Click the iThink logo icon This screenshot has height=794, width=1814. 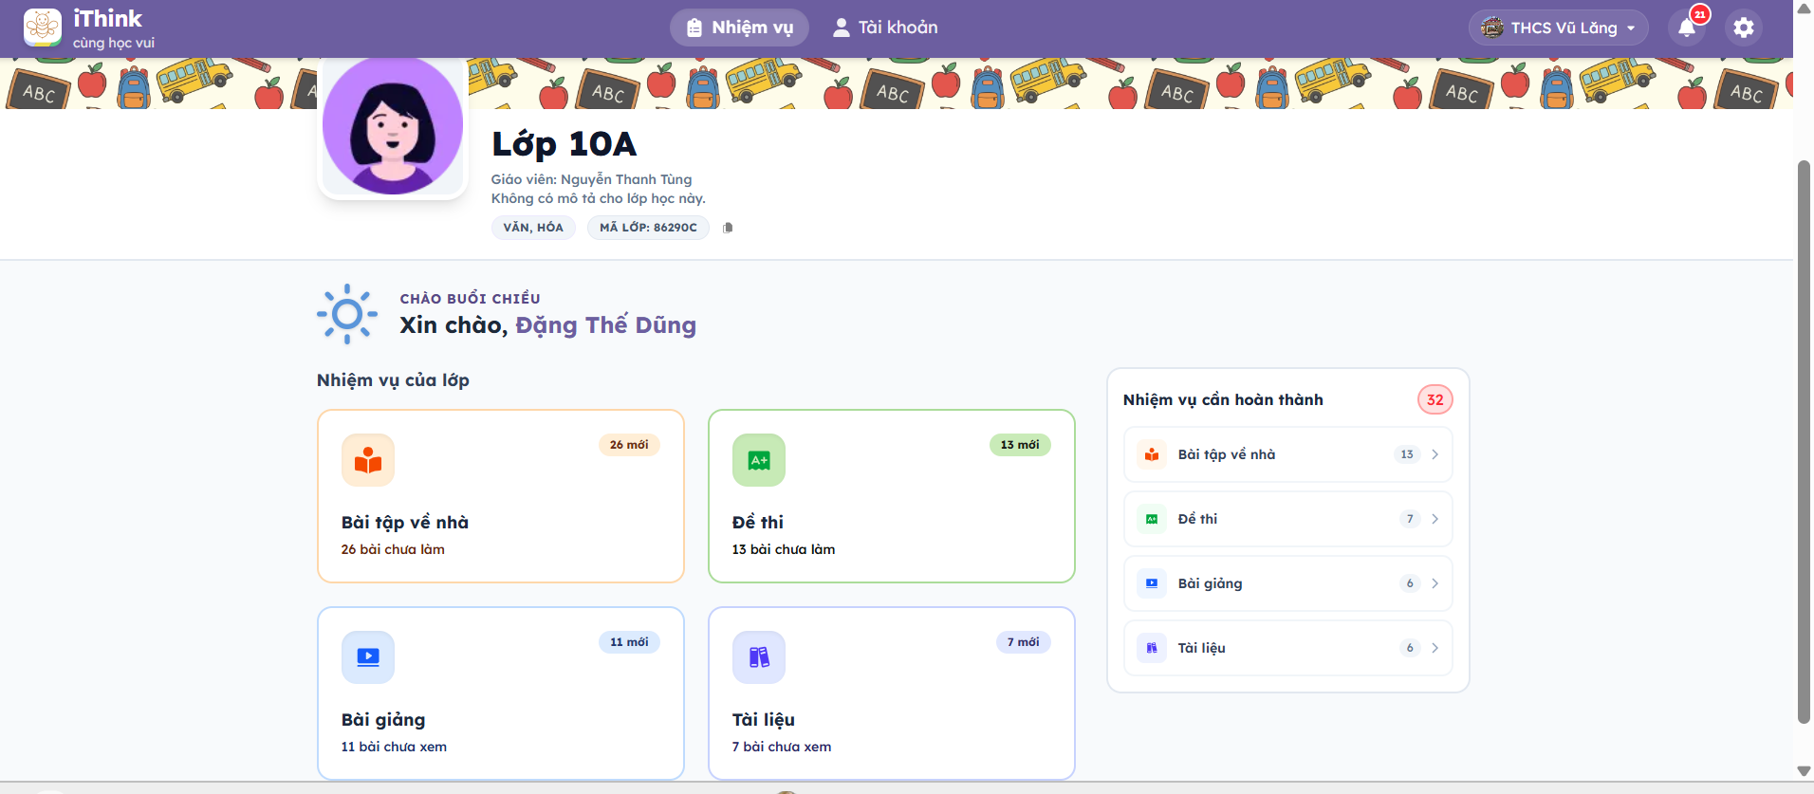coord(43,28)
